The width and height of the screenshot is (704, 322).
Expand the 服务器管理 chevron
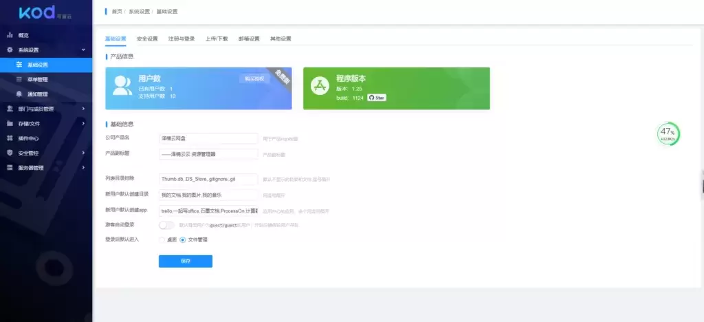point(83,167)
